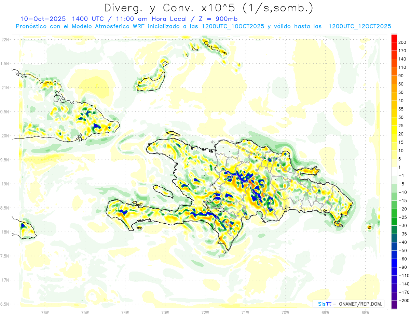Click the 68W longitude axis label
The height and width of the screenshot is (317, 410).
click(x=365, y=312)
